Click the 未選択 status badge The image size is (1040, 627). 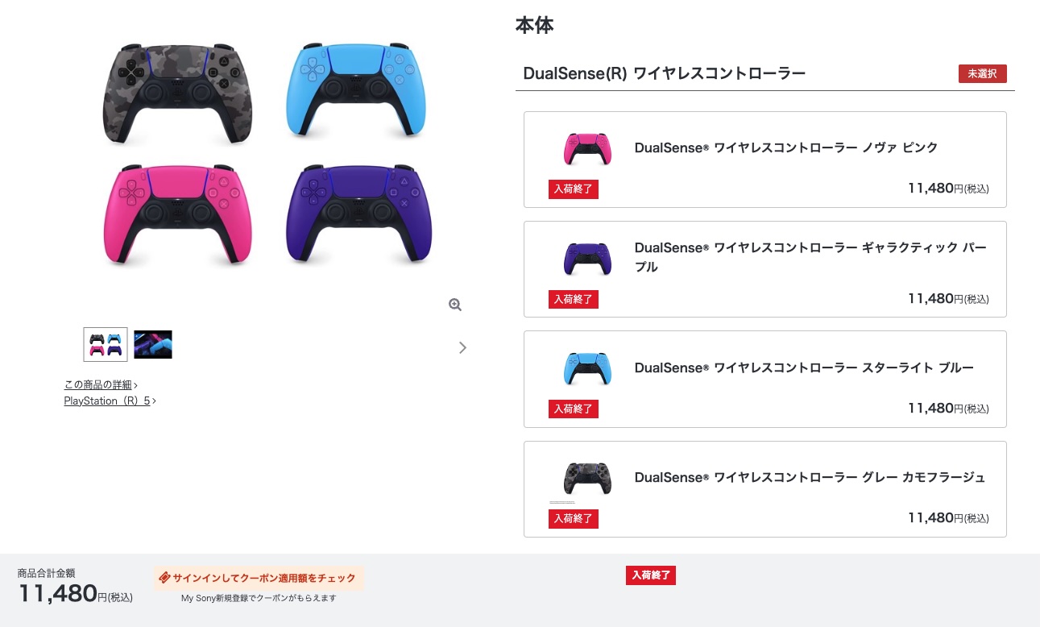click(983, 73)
